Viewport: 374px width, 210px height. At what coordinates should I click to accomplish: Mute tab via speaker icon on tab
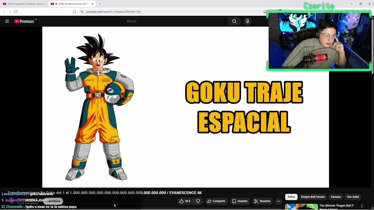point(56,4)
